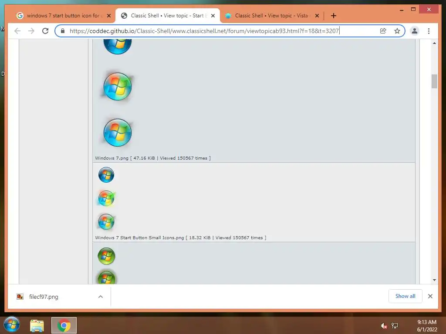
Task: Open the filecf97.png download
Action: [43, 297]
